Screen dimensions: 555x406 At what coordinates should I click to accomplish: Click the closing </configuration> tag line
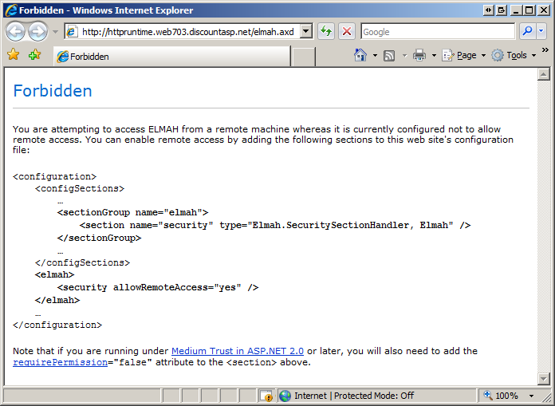57,325
